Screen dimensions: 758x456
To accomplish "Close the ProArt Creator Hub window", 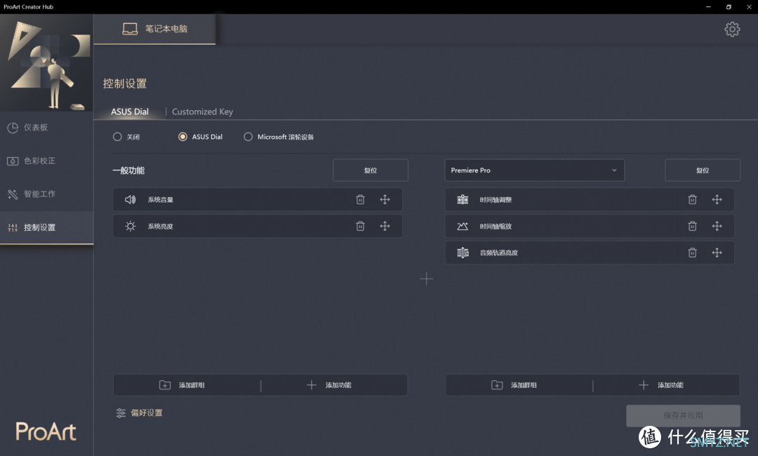I will pos(749,7).
